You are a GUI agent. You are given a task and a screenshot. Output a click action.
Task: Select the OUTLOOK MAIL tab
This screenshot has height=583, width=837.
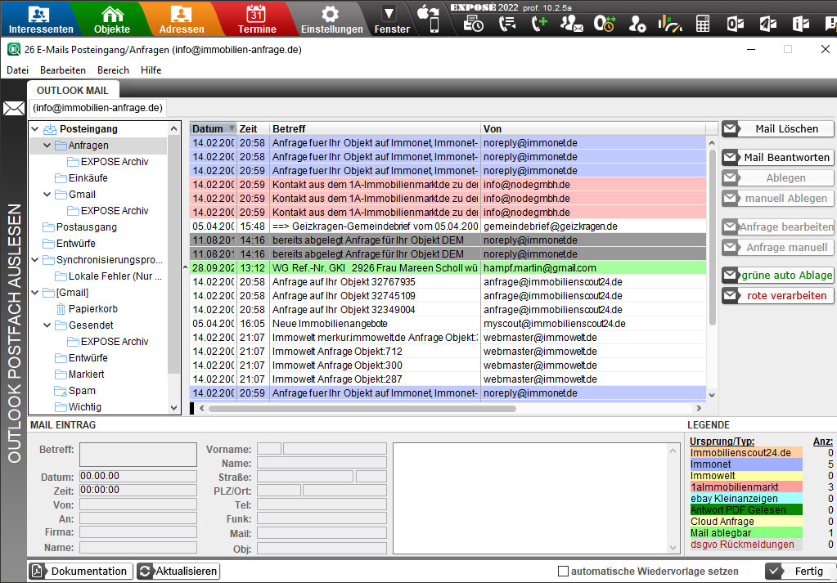(x=74, y=90)
